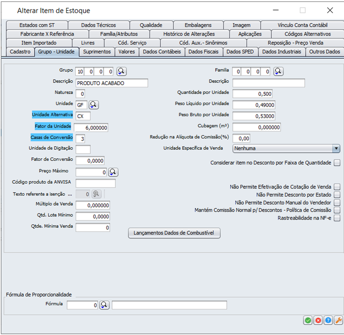This screenshot has height=335, width=344.
Task: Click Múltiplo de Venda field
Action: 93,205
